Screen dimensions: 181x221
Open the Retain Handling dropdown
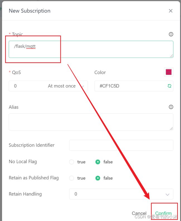(121, 194)
